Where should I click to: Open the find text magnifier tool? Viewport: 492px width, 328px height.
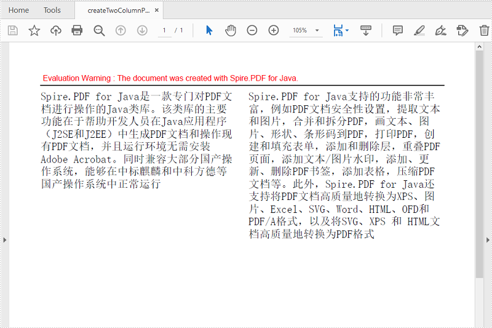click(99, 30)
